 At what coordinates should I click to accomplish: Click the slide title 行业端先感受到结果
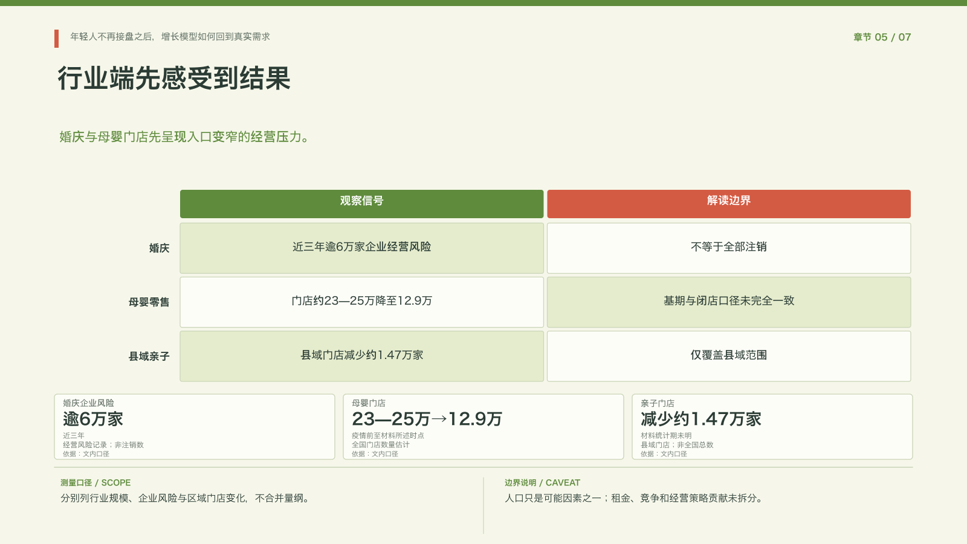pos(174,79)
